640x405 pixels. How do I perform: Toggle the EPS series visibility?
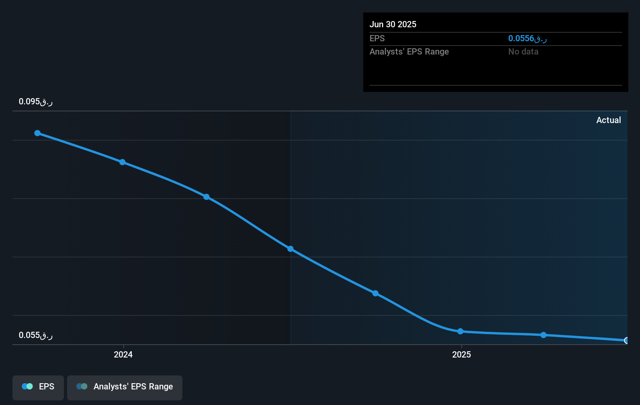pyautogui.click(x=38, y=387)
